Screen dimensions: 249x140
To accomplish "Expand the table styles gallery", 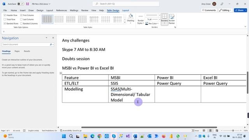I will pyautogui.click(x=125, y=23).
